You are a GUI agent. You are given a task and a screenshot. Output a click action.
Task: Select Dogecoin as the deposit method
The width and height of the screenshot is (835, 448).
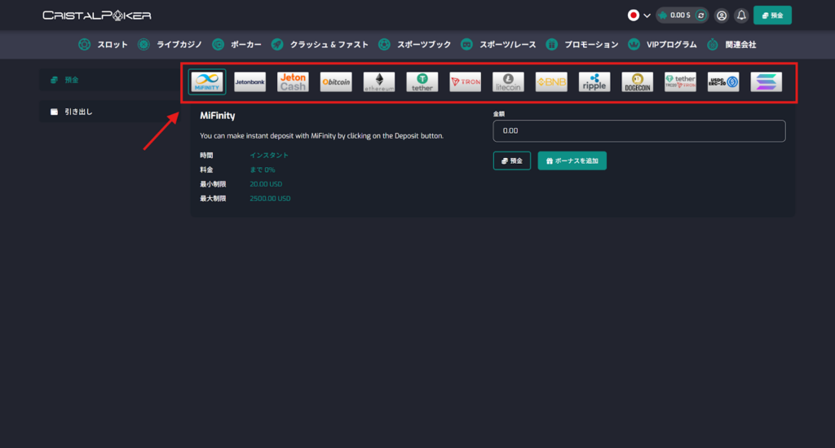click(x=638, y=82)
